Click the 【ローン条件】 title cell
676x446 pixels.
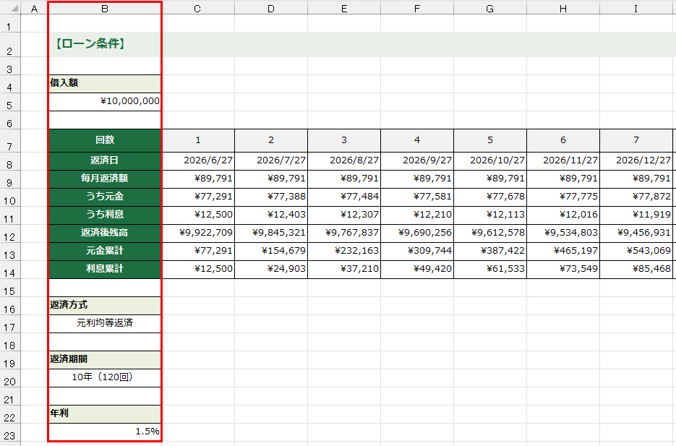(x=105, y=44)
